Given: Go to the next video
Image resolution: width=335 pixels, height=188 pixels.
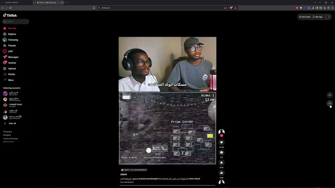Looking at the screenshot, I should coord(330,103).
